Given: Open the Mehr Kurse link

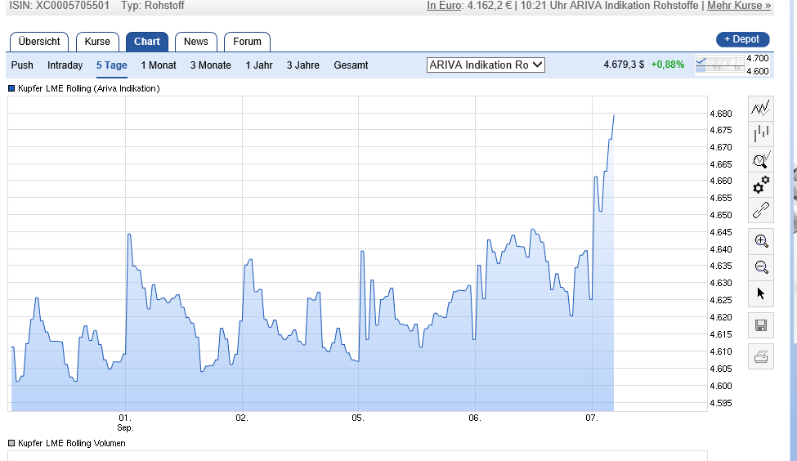Looking at the screenshot, I should 738,6.
